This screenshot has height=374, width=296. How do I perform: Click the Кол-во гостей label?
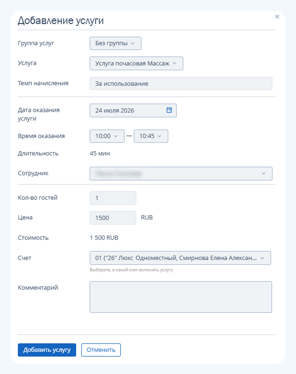coord(38,198)
